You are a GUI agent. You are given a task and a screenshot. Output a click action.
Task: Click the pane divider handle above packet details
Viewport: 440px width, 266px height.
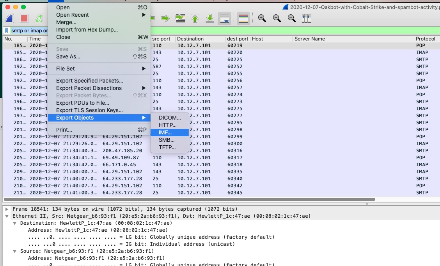point(367,204)
